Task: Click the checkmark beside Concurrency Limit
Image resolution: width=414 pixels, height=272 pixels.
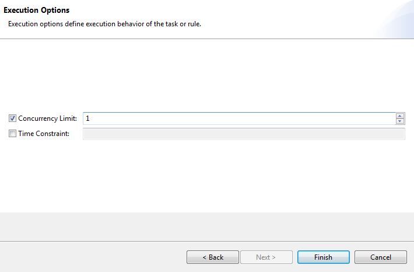Action: (x=12, y=118)
